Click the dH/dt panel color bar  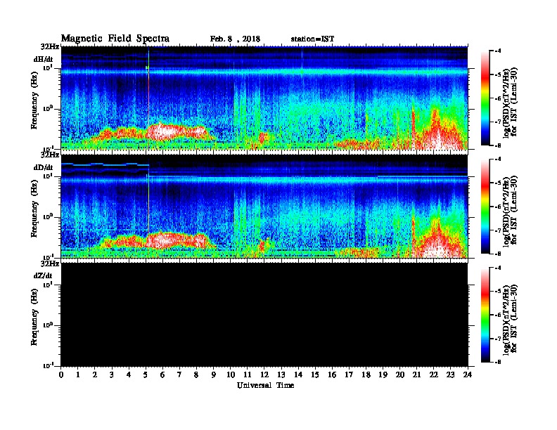pos(485,98)
